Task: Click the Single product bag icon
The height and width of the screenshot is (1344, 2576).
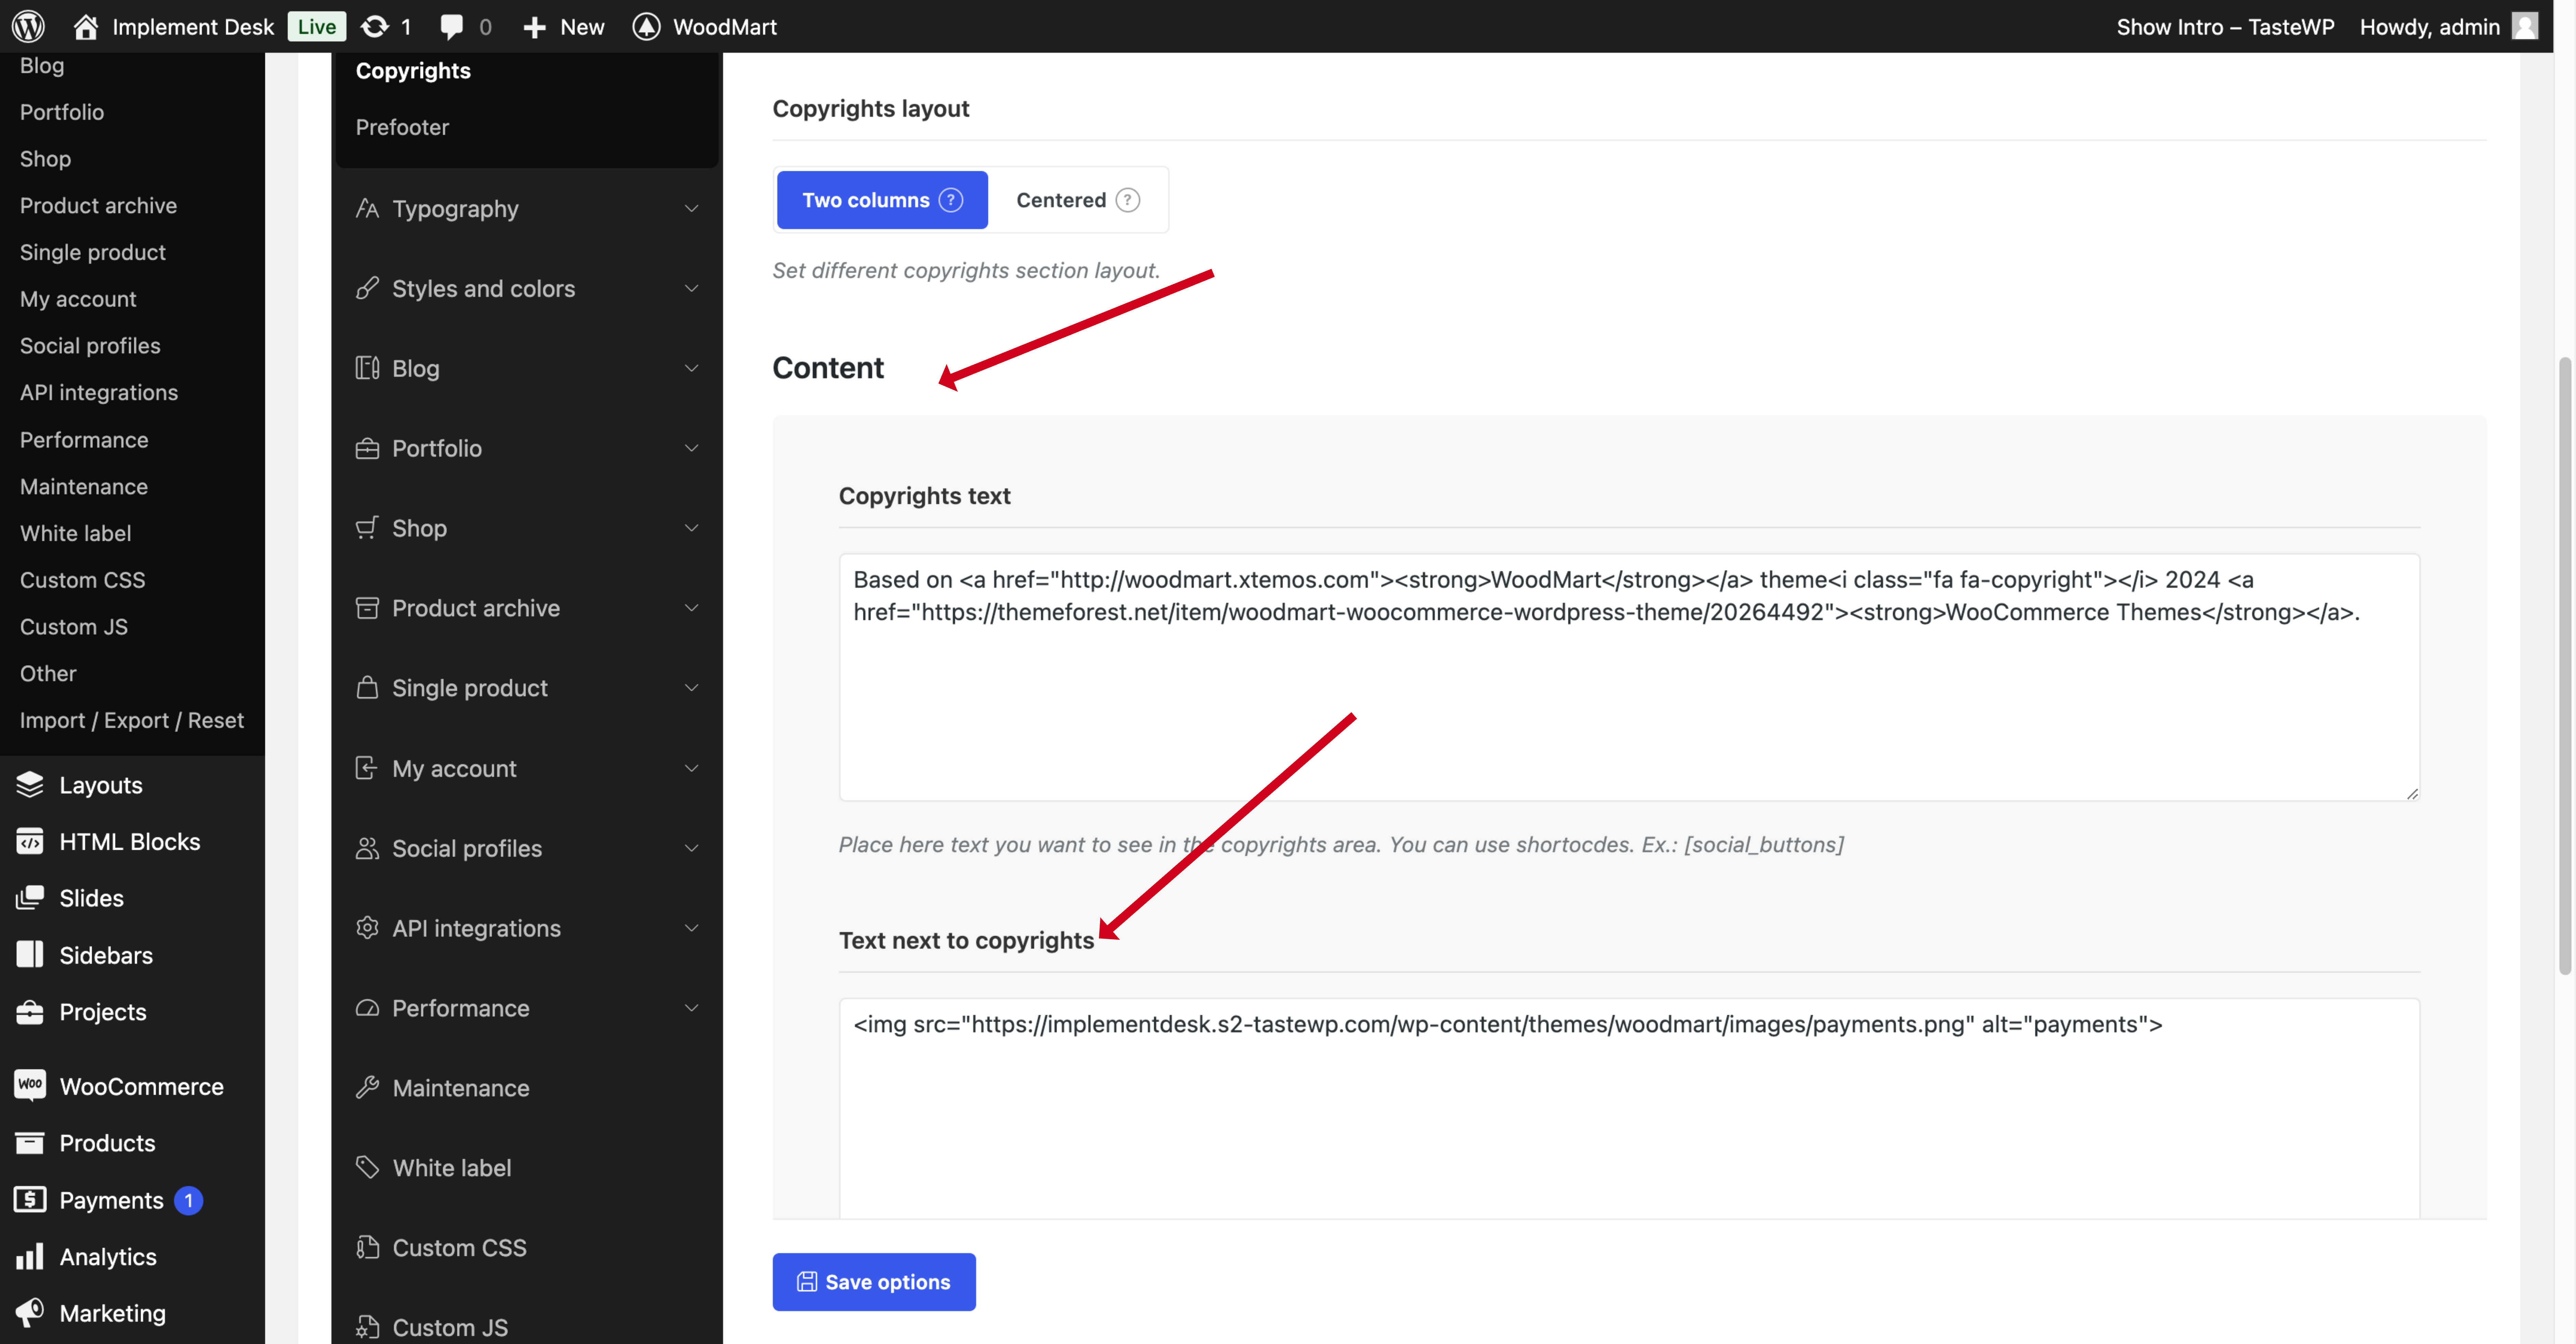Action: (x=367, y=687)
